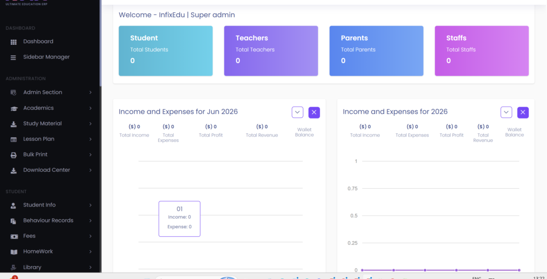Expand the Behaviour Records chevron
The width and height of the screenshot is (547, 279).
coord(90,220)
